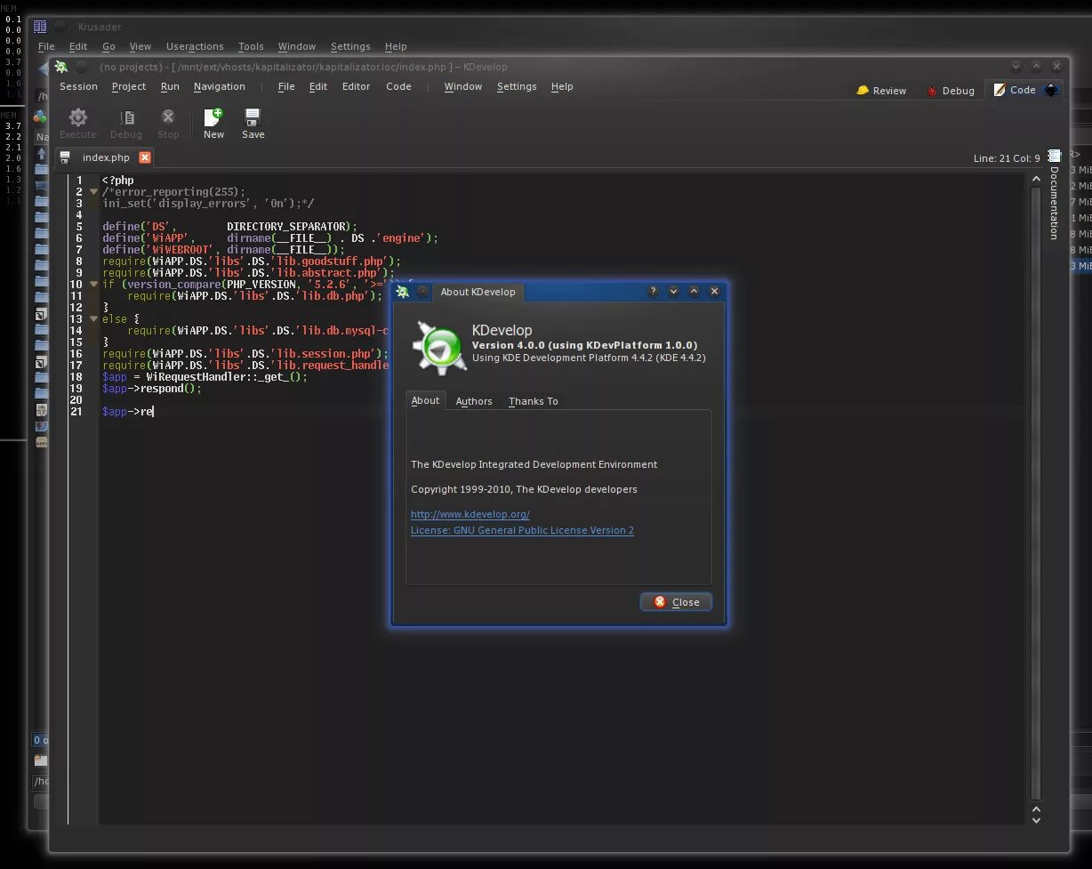The height and width of the screenshot is (869, 1092).
Task: Click the '$app->respond();' line in the editor
Action: 152,389
